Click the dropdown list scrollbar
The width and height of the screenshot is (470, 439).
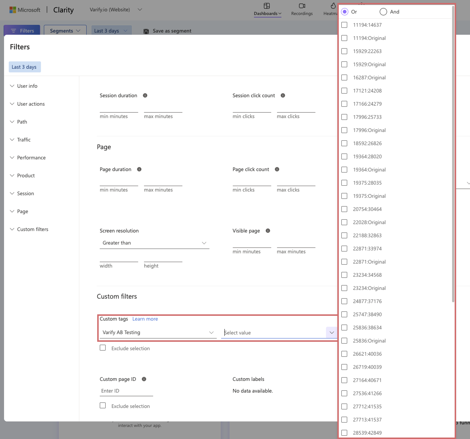click(x=453, y=154)
